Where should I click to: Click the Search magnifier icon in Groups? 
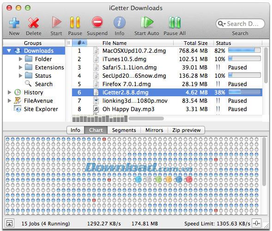click(x=28, y=84)
